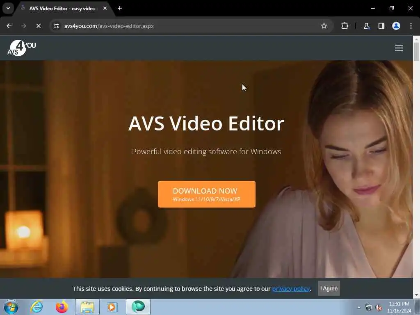Restore down the browser window
The height and width of the screenshot is (315, 420).
pyautogui.click(x=392, y=8)
